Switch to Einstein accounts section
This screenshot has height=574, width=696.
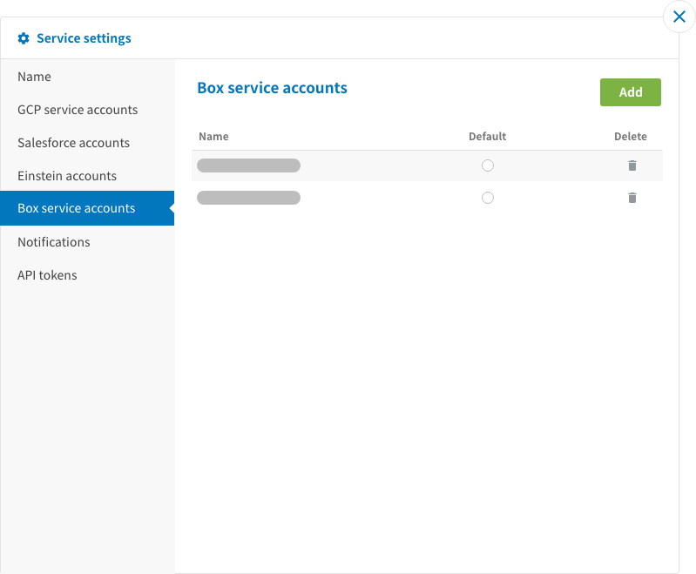pos(87,176)
